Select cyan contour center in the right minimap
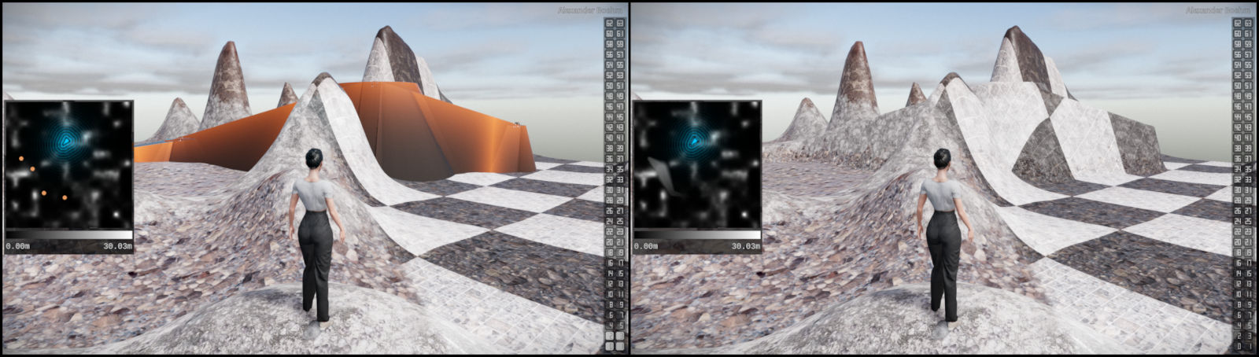Image resolution: width=1259 pixels, height=357 pixels. pyautogui.click(x=695, y=141)
